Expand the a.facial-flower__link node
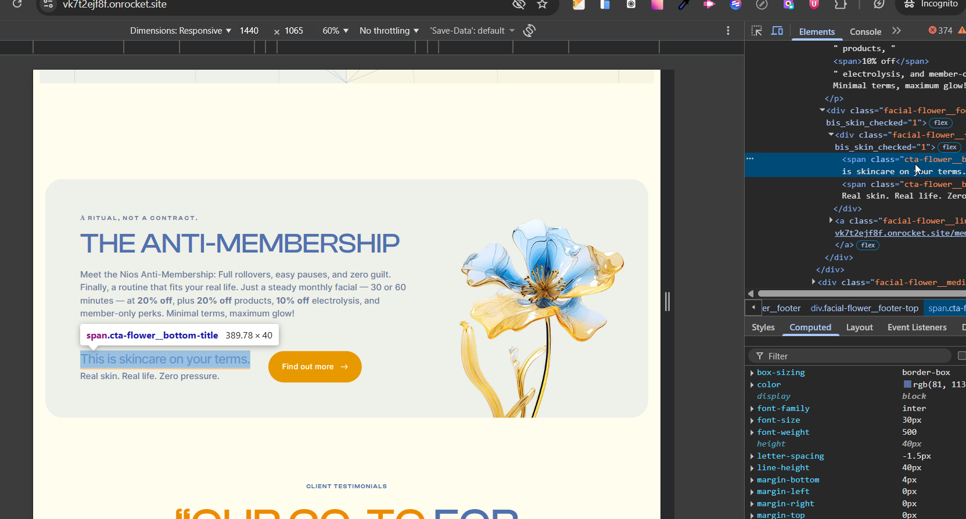This screenshot has width=966, height=519. coord(831,220)
